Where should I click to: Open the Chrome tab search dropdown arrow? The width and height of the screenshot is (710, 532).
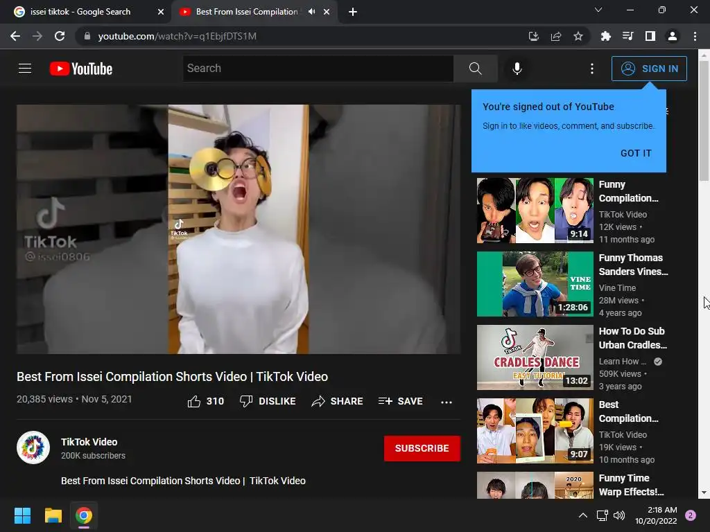598,10
